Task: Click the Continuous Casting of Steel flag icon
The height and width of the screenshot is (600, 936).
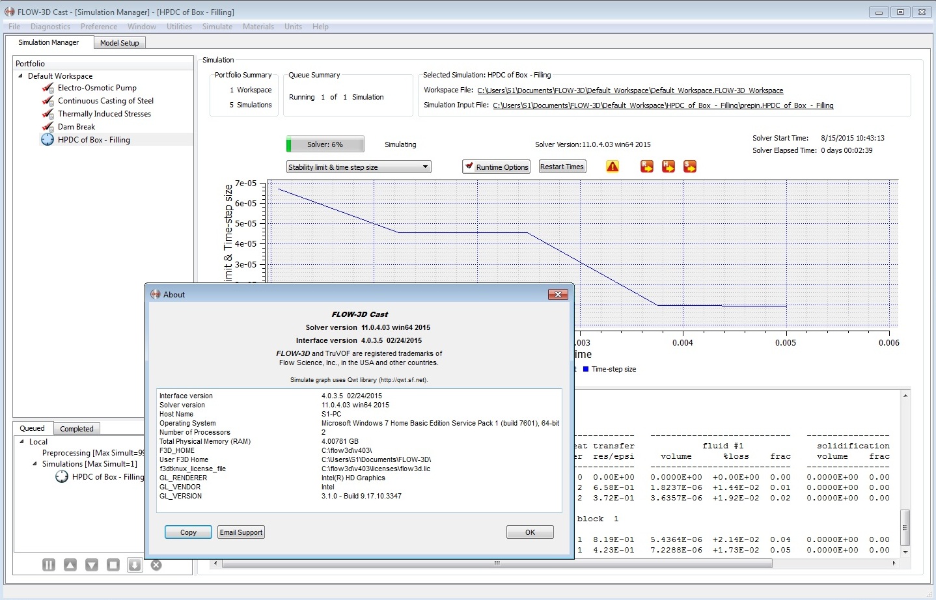Action: [48, 101]
